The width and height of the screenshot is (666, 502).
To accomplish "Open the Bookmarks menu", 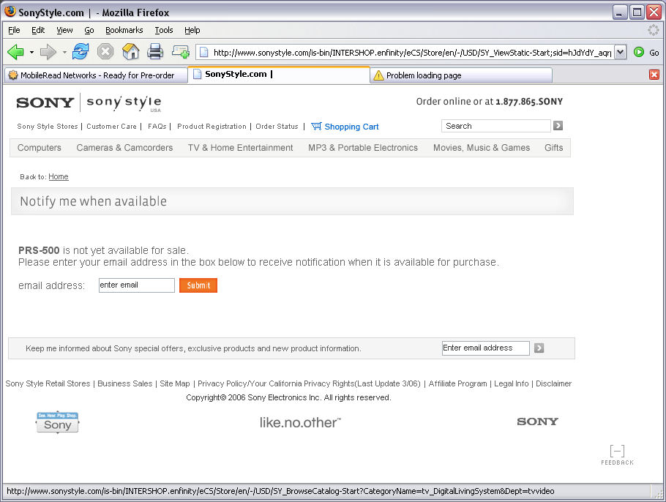I will tap(124, 30).
